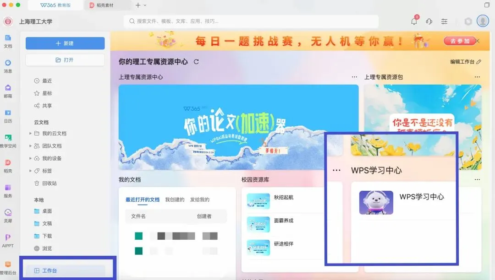
Task: Click the university logo icon
Action: (8, 22)
